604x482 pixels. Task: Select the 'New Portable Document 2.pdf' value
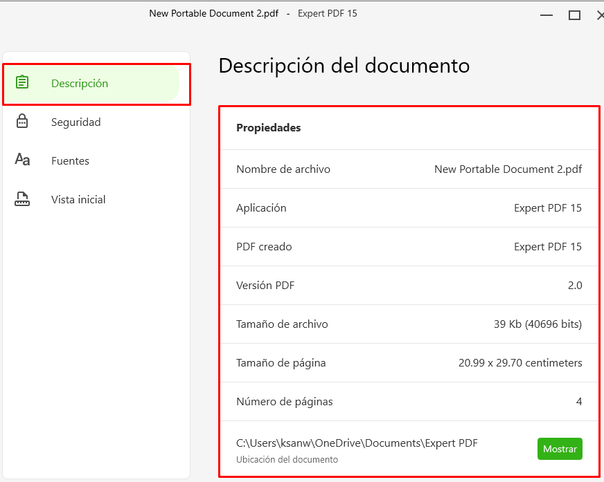click(x=508, y=169)
